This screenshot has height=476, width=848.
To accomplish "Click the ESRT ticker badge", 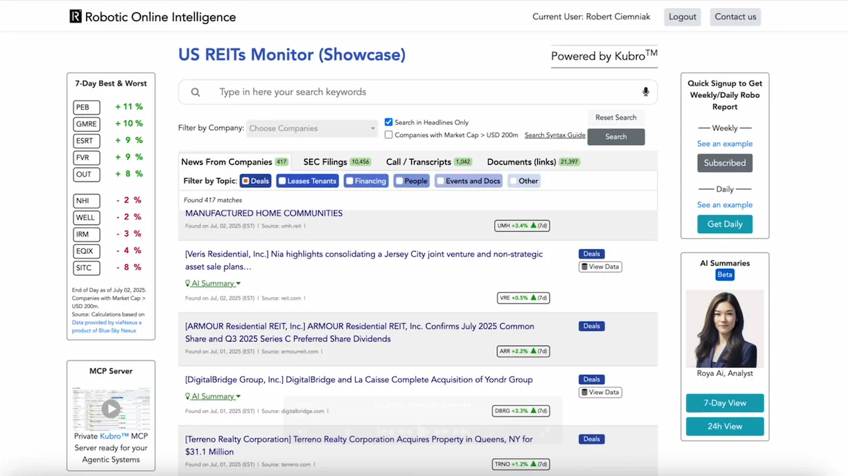I will click(x=87, y=141).
